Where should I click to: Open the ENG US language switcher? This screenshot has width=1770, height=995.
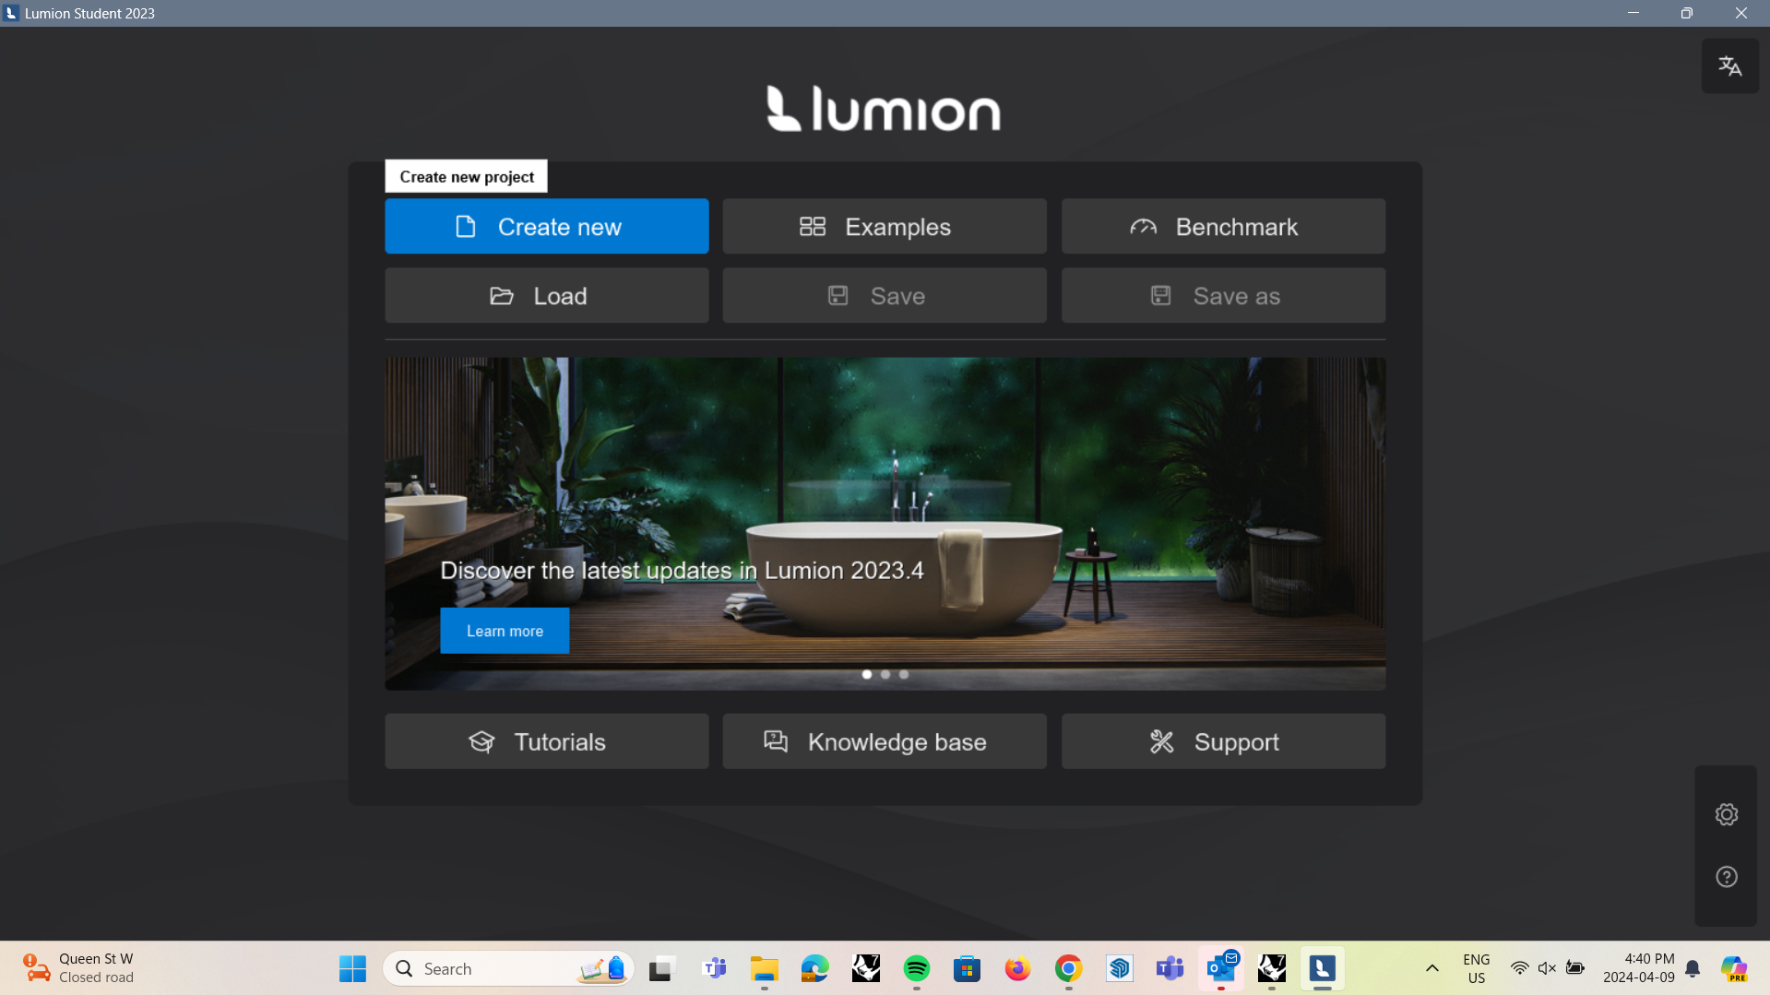click(1476, 968)
